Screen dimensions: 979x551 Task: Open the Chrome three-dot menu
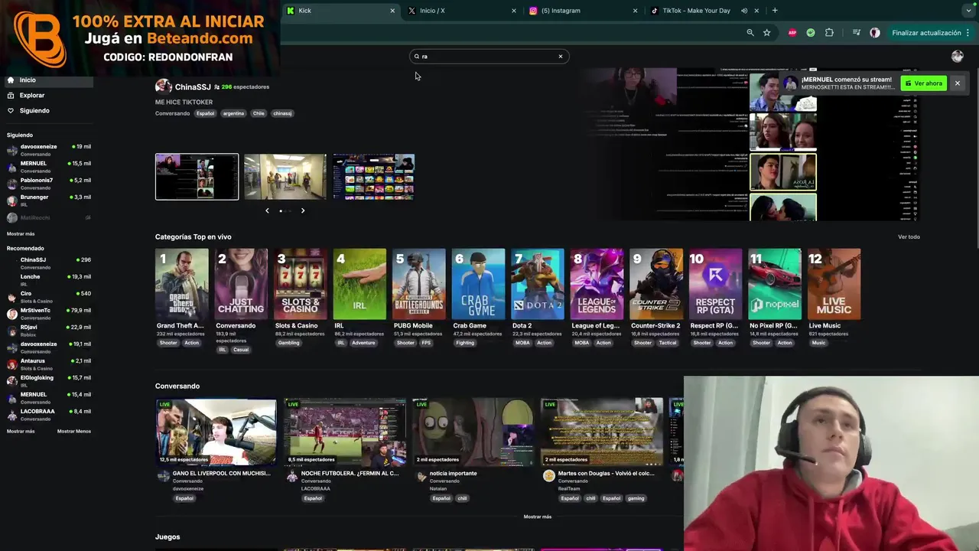click(968, 33)
